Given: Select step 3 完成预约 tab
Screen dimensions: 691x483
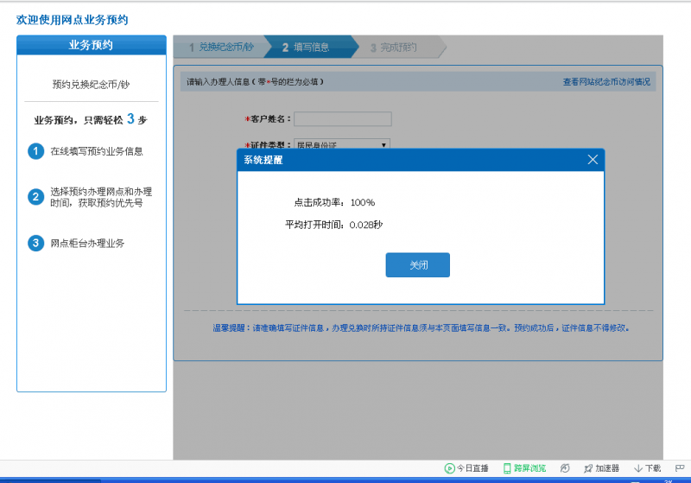Looking at the screenshot, I should click(394, 48).
